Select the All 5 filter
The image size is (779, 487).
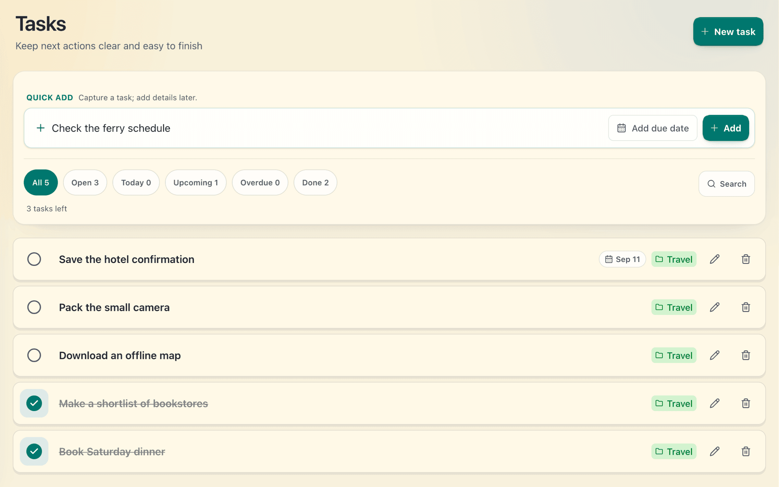pyautogui.click(x=41, y=182)
